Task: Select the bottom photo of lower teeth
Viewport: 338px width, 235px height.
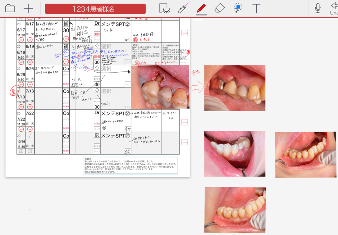Action: (235, 210)
